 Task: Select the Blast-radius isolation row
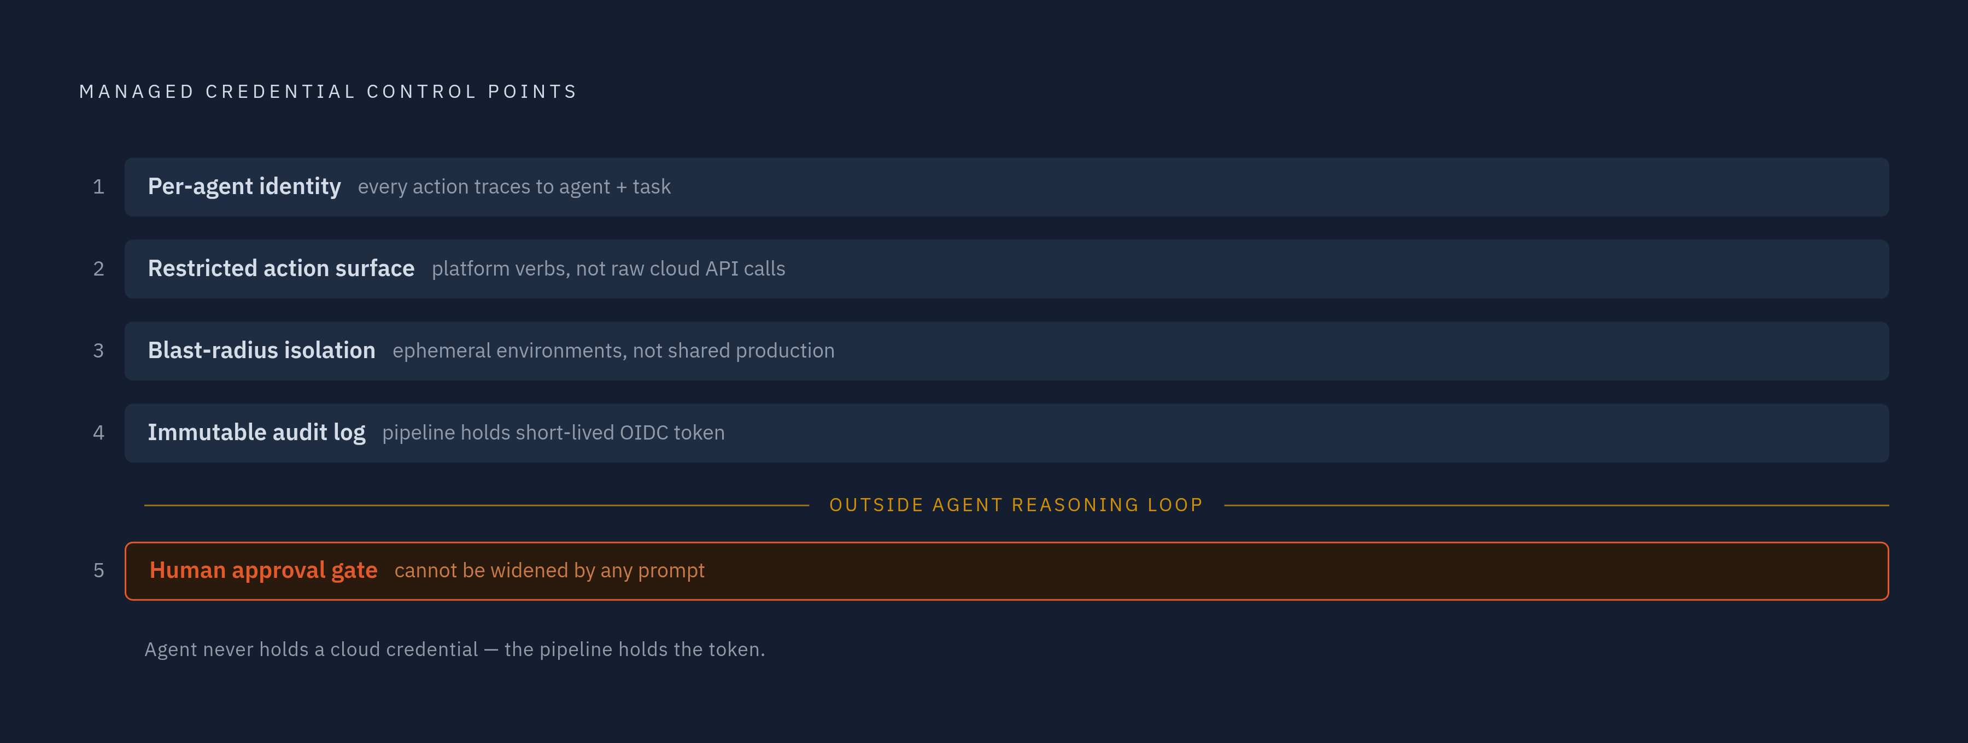(1006, 351)
